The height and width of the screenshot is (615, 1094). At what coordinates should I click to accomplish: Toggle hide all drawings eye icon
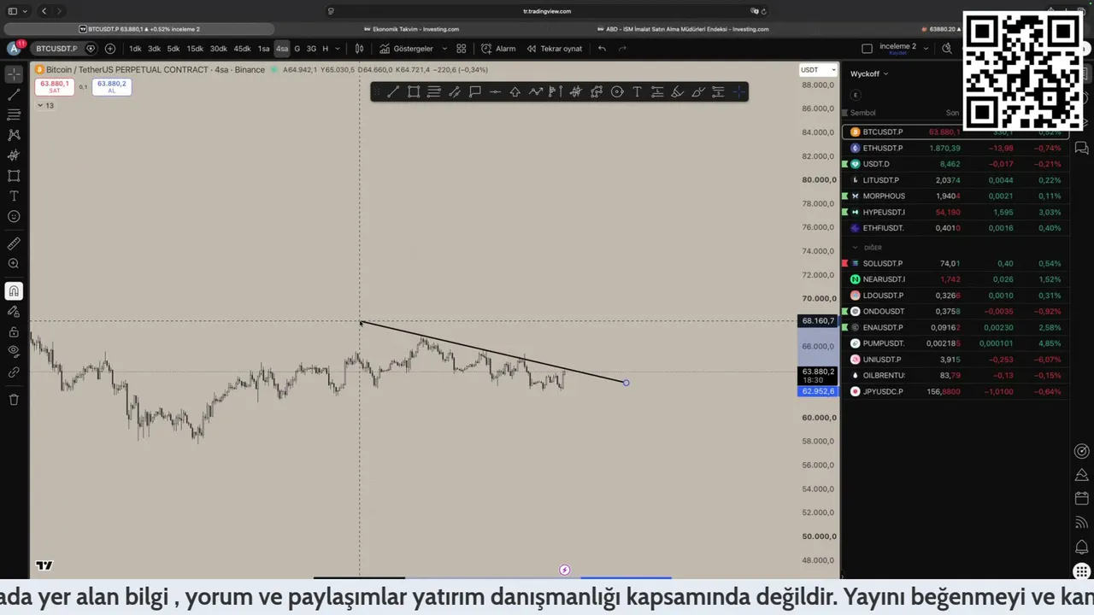point(14,351)
